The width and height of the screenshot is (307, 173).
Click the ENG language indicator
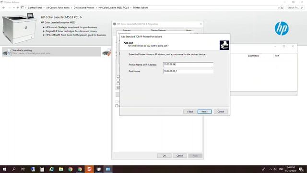281,169
